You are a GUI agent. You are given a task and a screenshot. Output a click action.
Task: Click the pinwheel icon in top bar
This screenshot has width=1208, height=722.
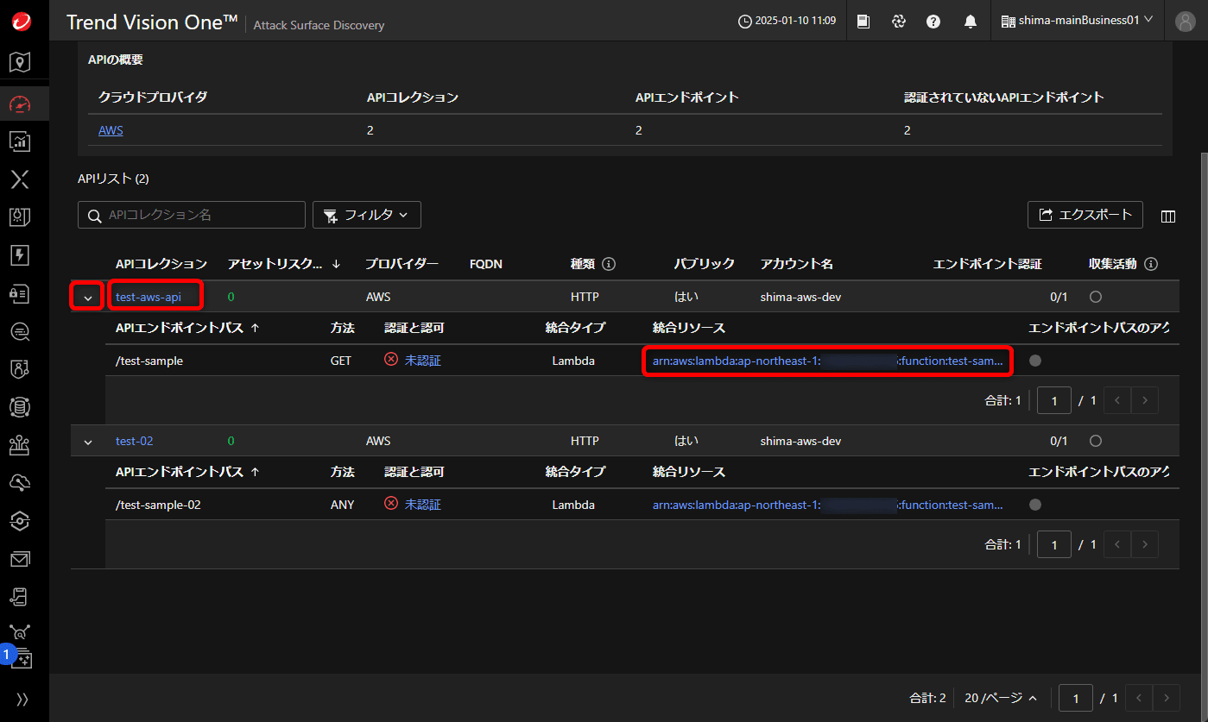tap(899, 22)
